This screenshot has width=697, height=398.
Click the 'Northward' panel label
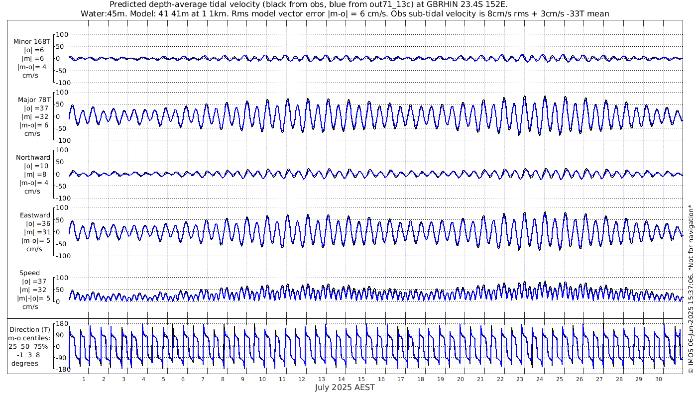pos(33,158)
